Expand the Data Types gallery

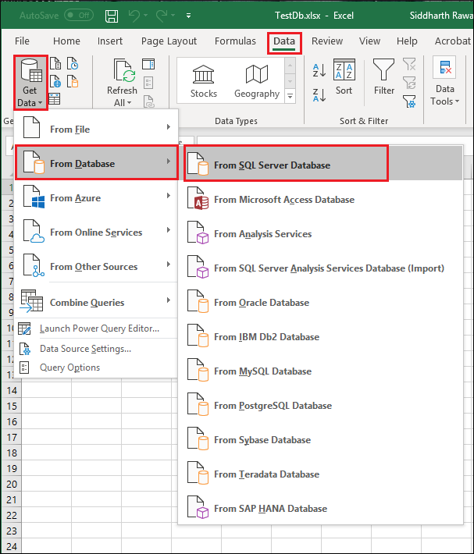point(290,96)
